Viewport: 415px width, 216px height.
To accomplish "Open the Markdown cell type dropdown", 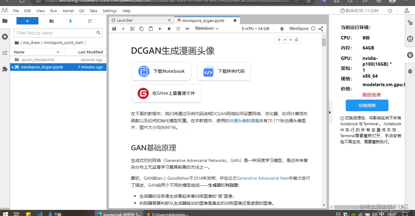I will point(207,28).
